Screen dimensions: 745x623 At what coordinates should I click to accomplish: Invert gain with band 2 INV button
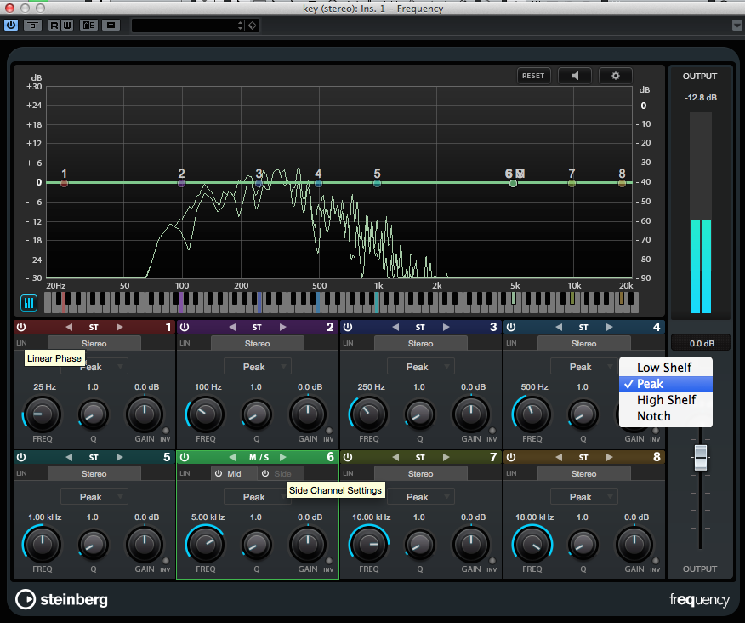(x=329, y=431)
